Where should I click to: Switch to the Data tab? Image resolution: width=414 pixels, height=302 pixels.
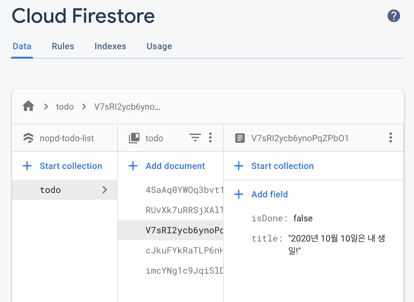[x=22, y=46]
